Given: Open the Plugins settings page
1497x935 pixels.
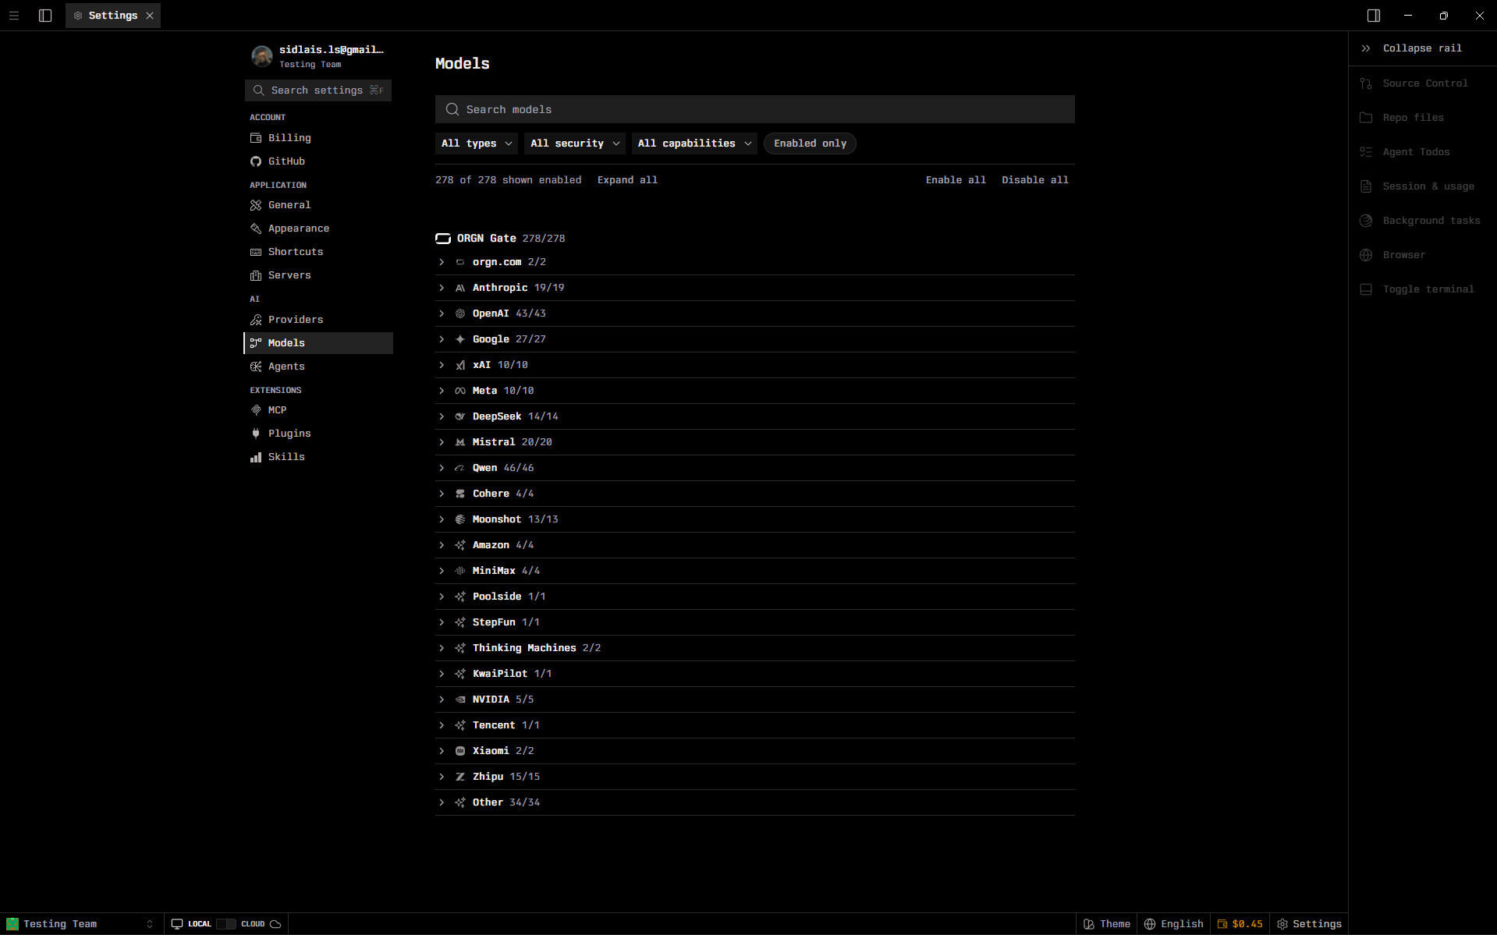Looking at the screenshot, I should (318, 434).
